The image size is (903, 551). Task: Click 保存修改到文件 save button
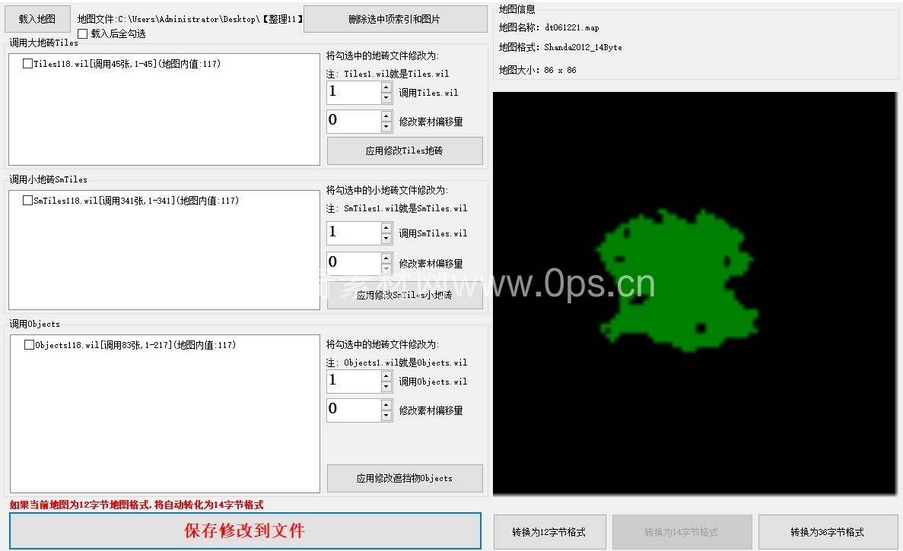[x=245, y=530]
